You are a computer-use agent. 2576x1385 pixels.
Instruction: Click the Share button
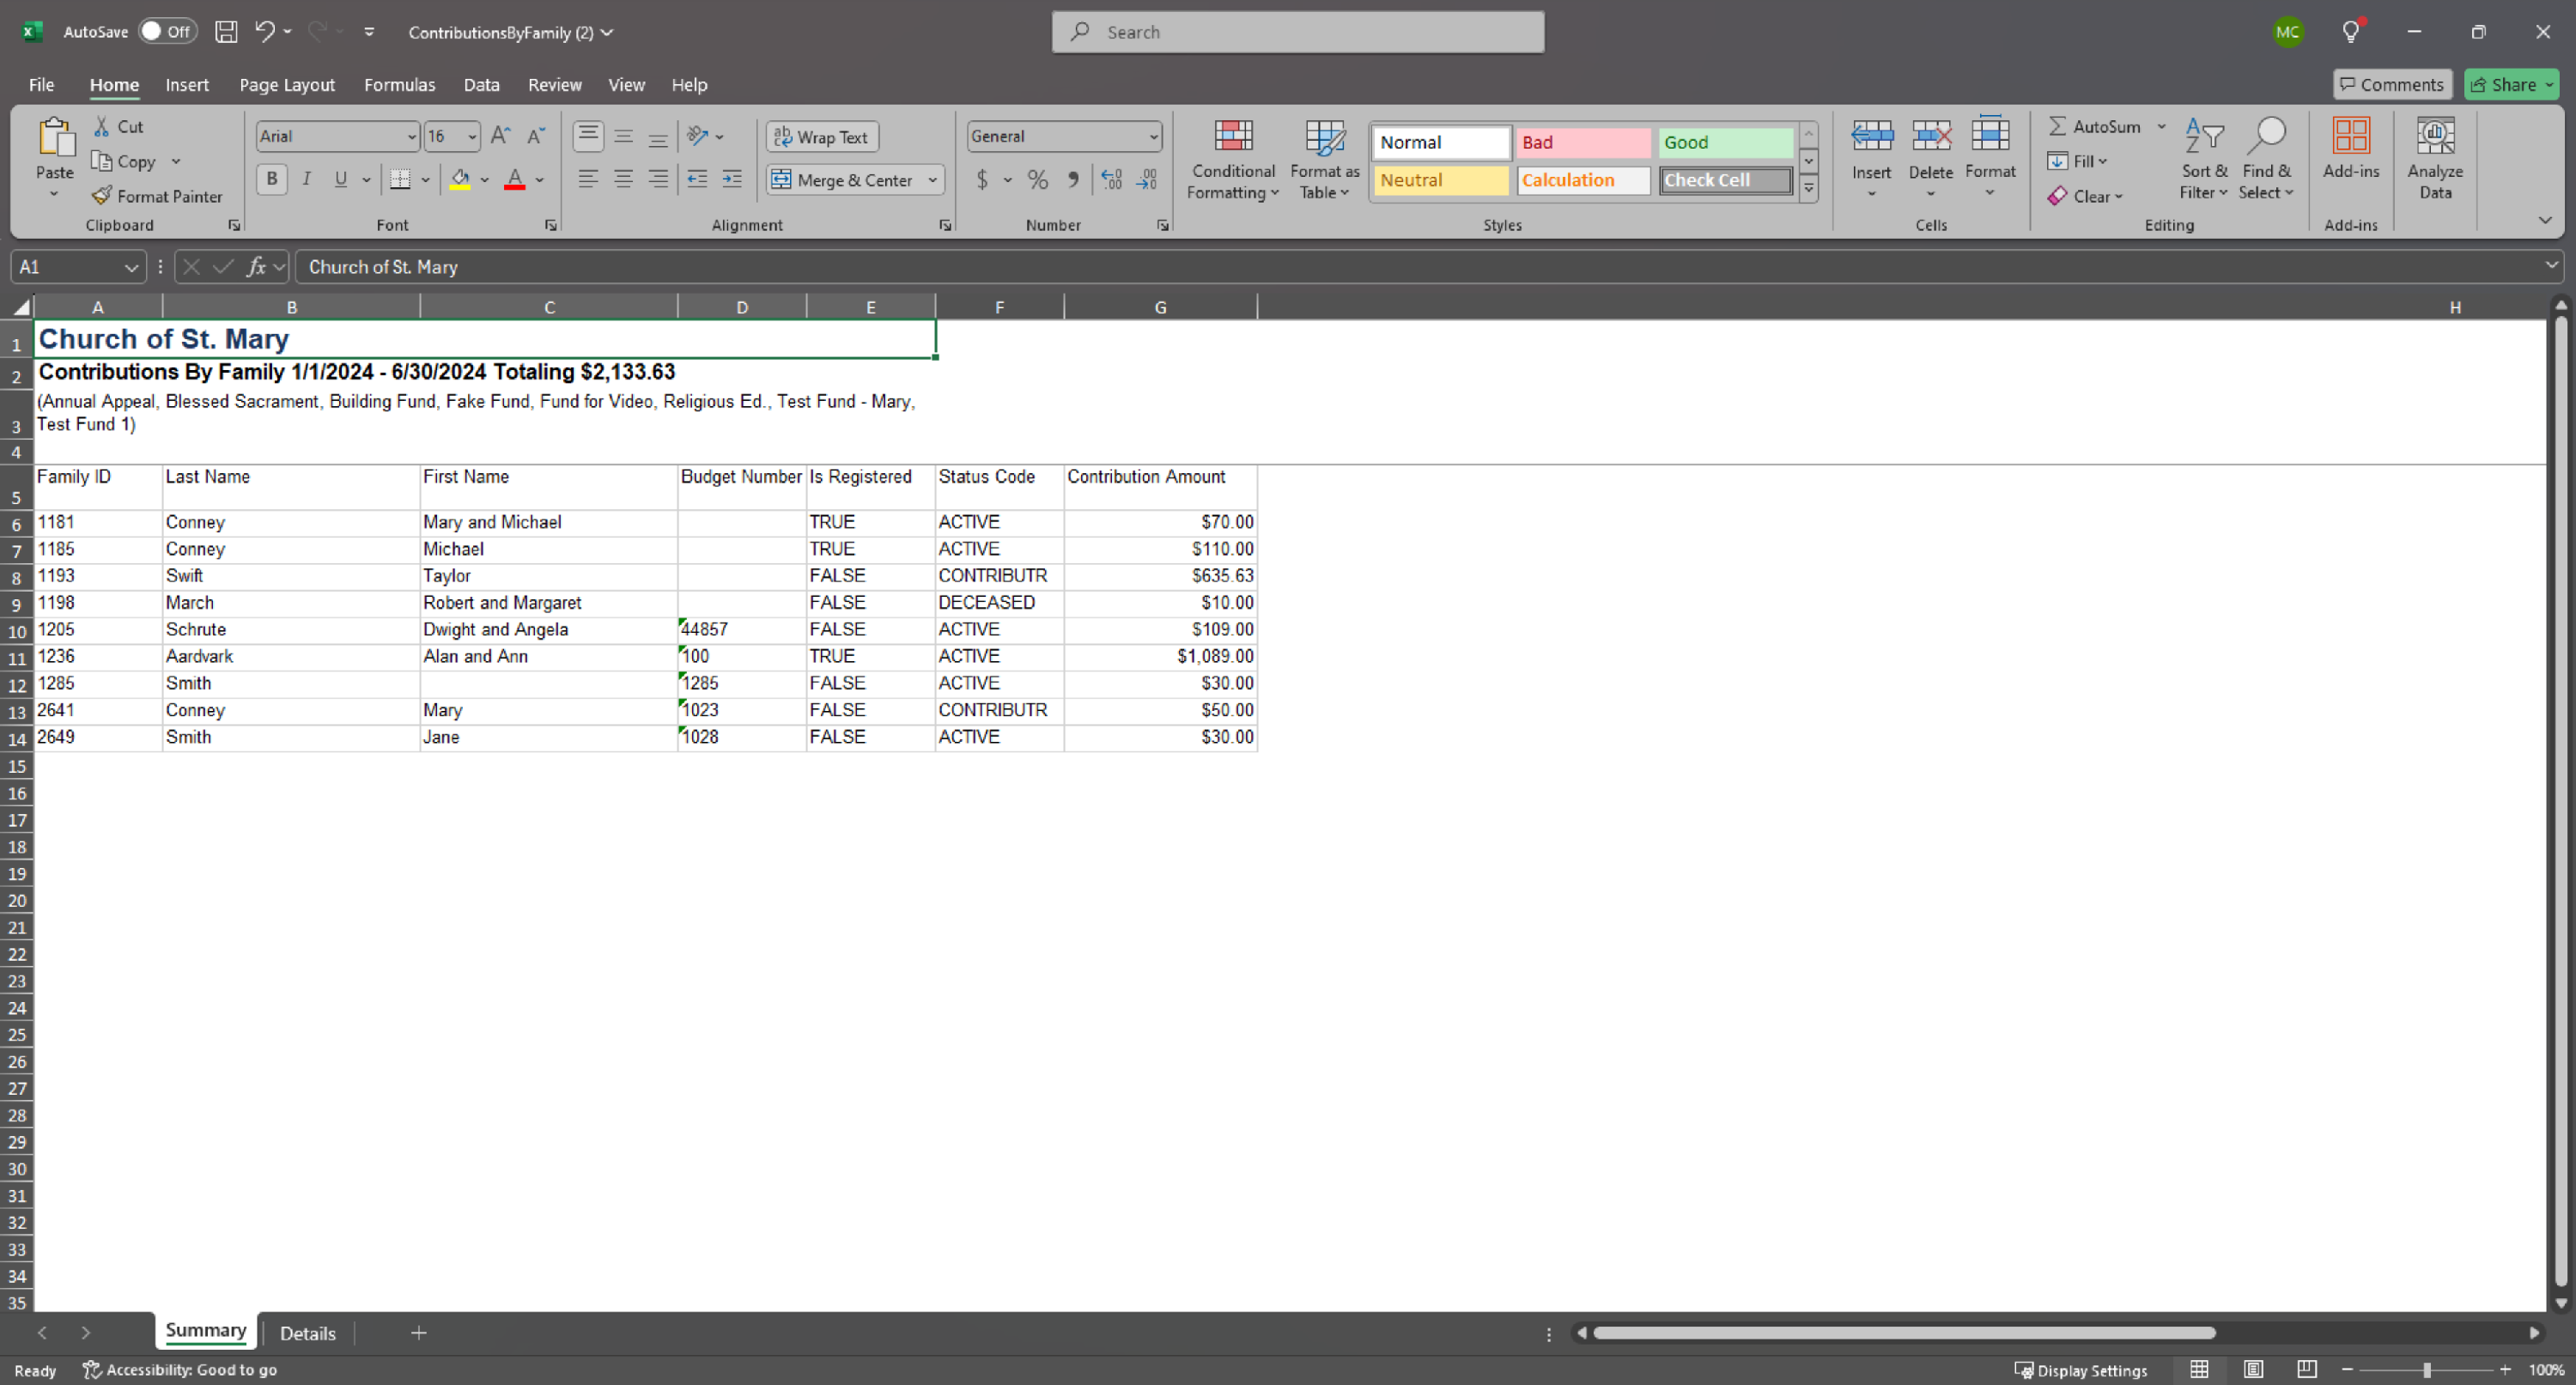(x=2511, y=85)
